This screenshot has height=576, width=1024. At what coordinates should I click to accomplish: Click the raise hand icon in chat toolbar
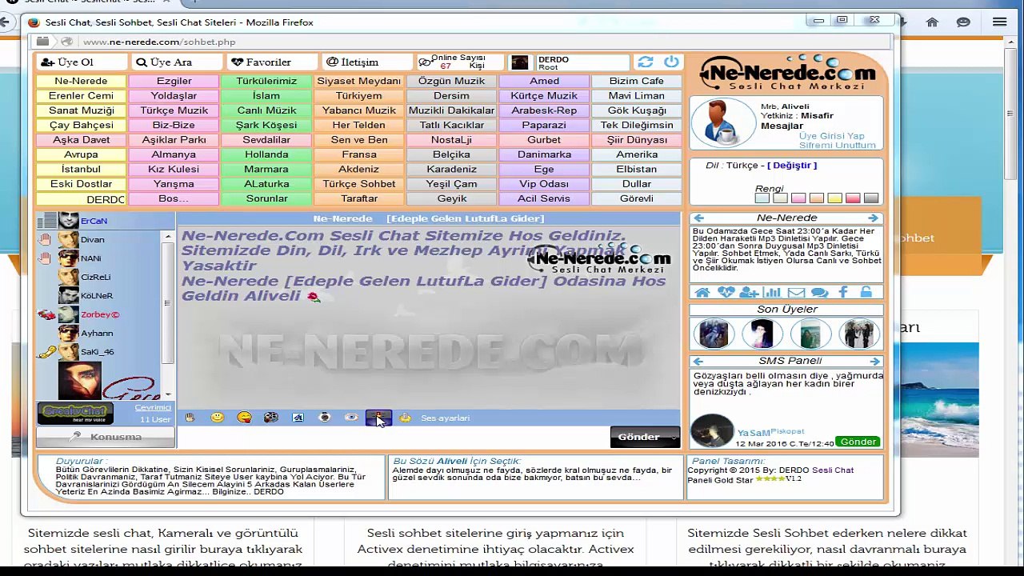[x=190, y=418]
